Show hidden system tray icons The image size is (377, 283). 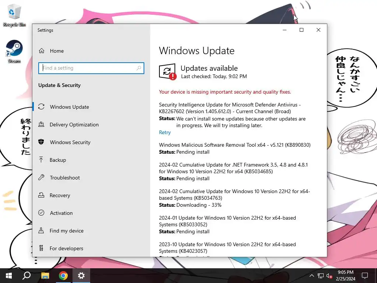coord(311,276)
